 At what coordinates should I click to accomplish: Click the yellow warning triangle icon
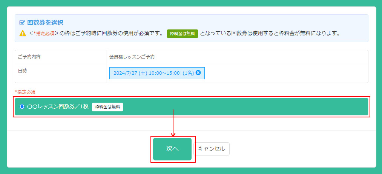(x=23, y=34)
